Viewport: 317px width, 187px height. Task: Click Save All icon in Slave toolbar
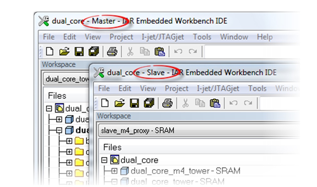pyautogui.click(x=149, y=103)
